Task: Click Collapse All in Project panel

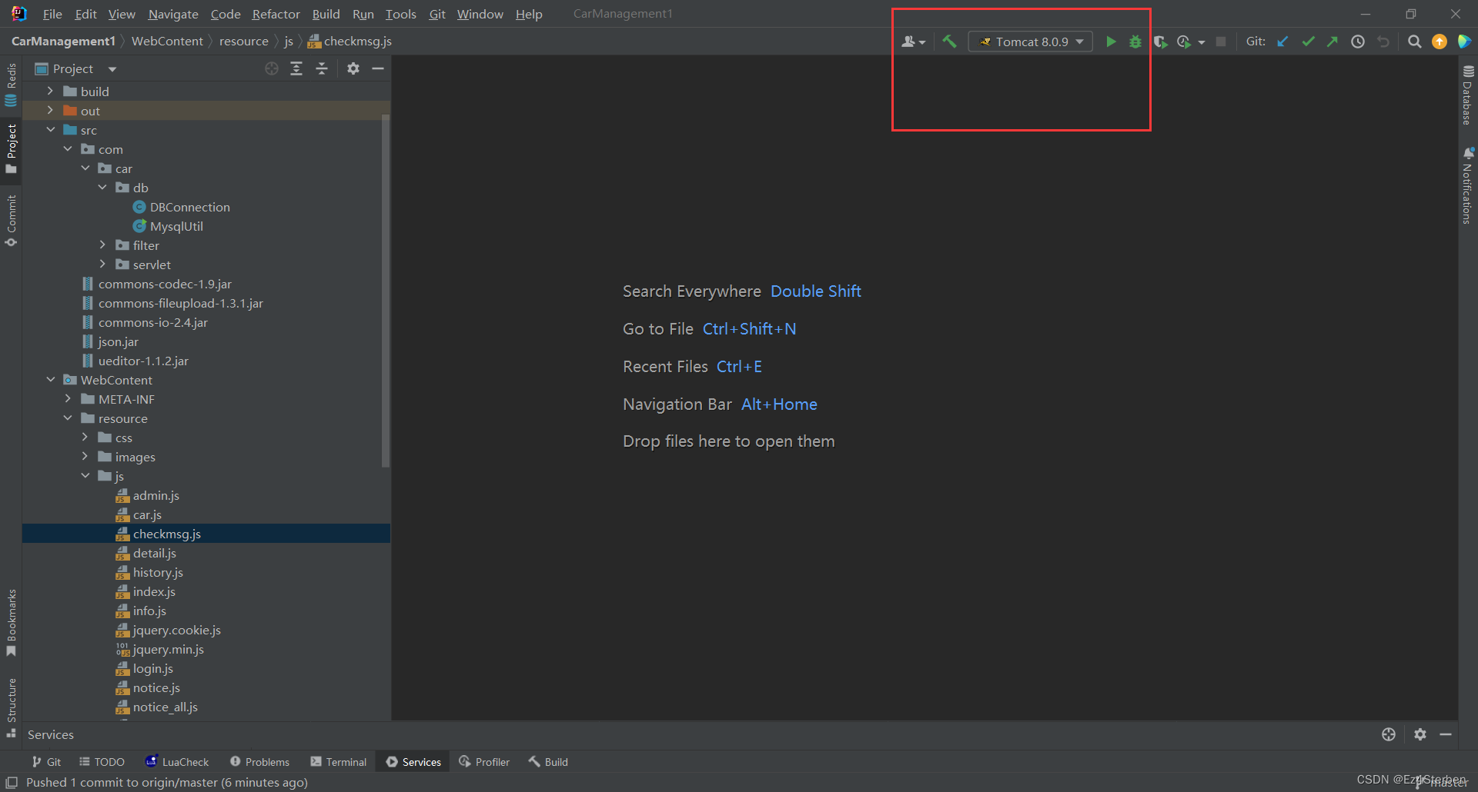Action: 322,68
